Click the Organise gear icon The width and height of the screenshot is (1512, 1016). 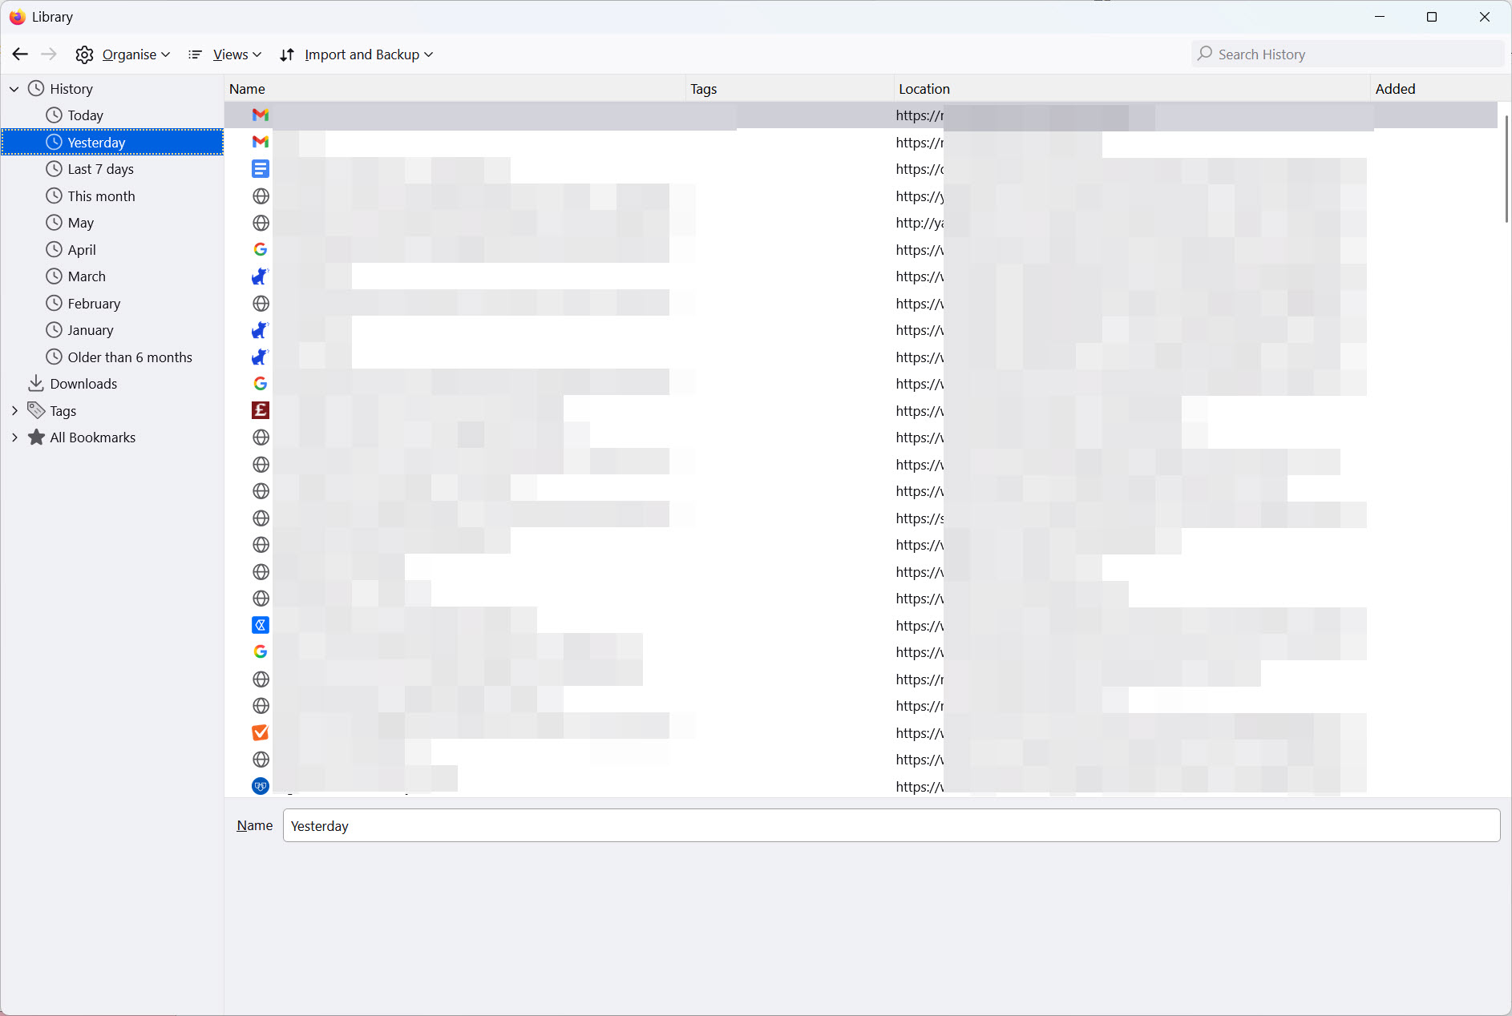tap(84, 54)
